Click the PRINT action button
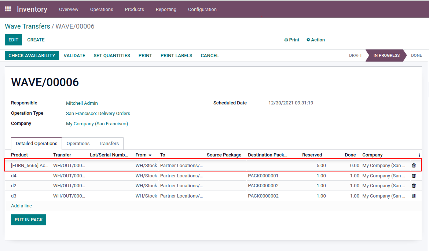The height and width of the screenshot is (251, 429). (145, 55)
